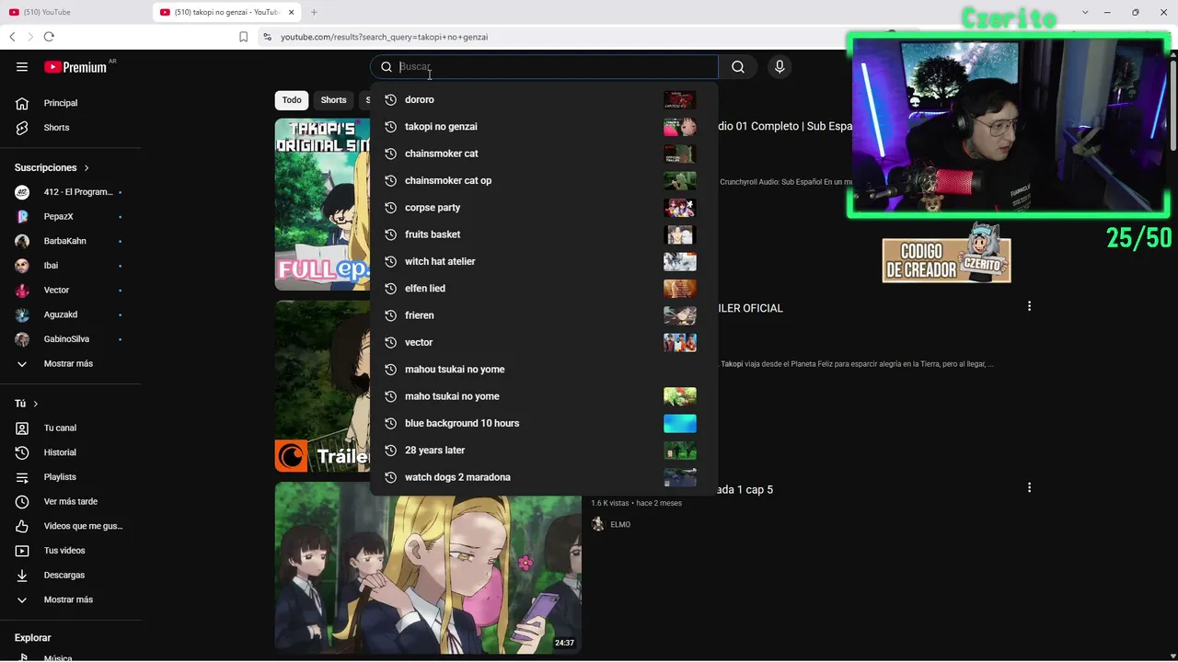
Task: Open the 24:37 schoolgirls video thumbnail
Action: [428, 567]
